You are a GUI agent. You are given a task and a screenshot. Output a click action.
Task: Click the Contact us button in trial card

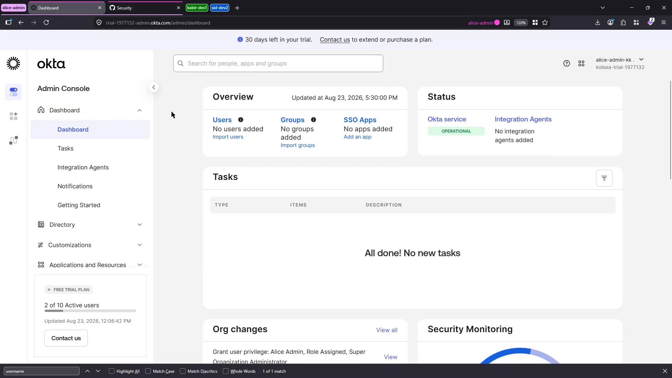(66, 338)
